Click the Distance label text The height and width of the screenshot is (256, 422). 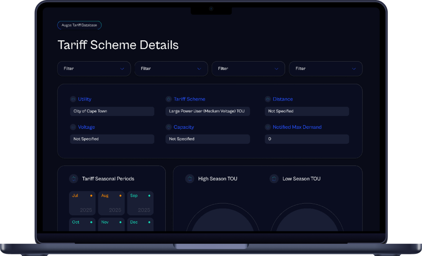point(283,99)
